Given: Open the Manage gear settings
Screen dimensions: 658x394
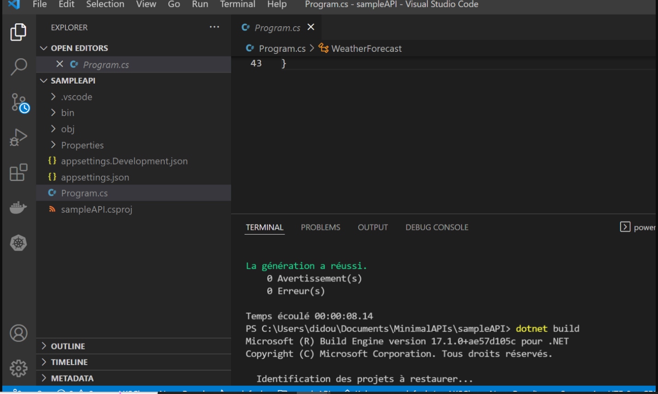Looking at the screenshot, I should [18, 368].
